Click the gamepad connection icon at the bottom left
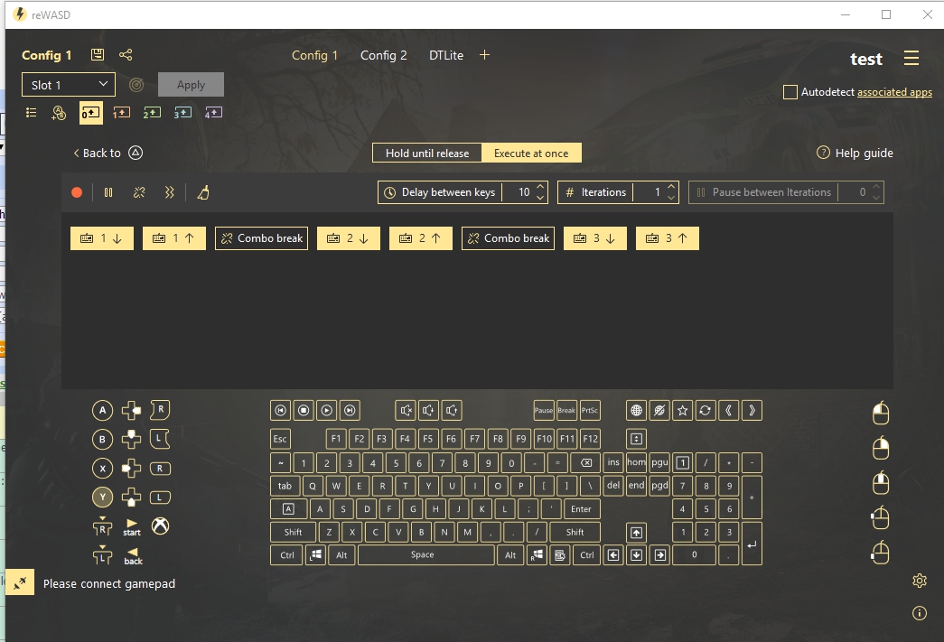The width and height of the screenshot is (944, 642). click(x=20, y=582)
